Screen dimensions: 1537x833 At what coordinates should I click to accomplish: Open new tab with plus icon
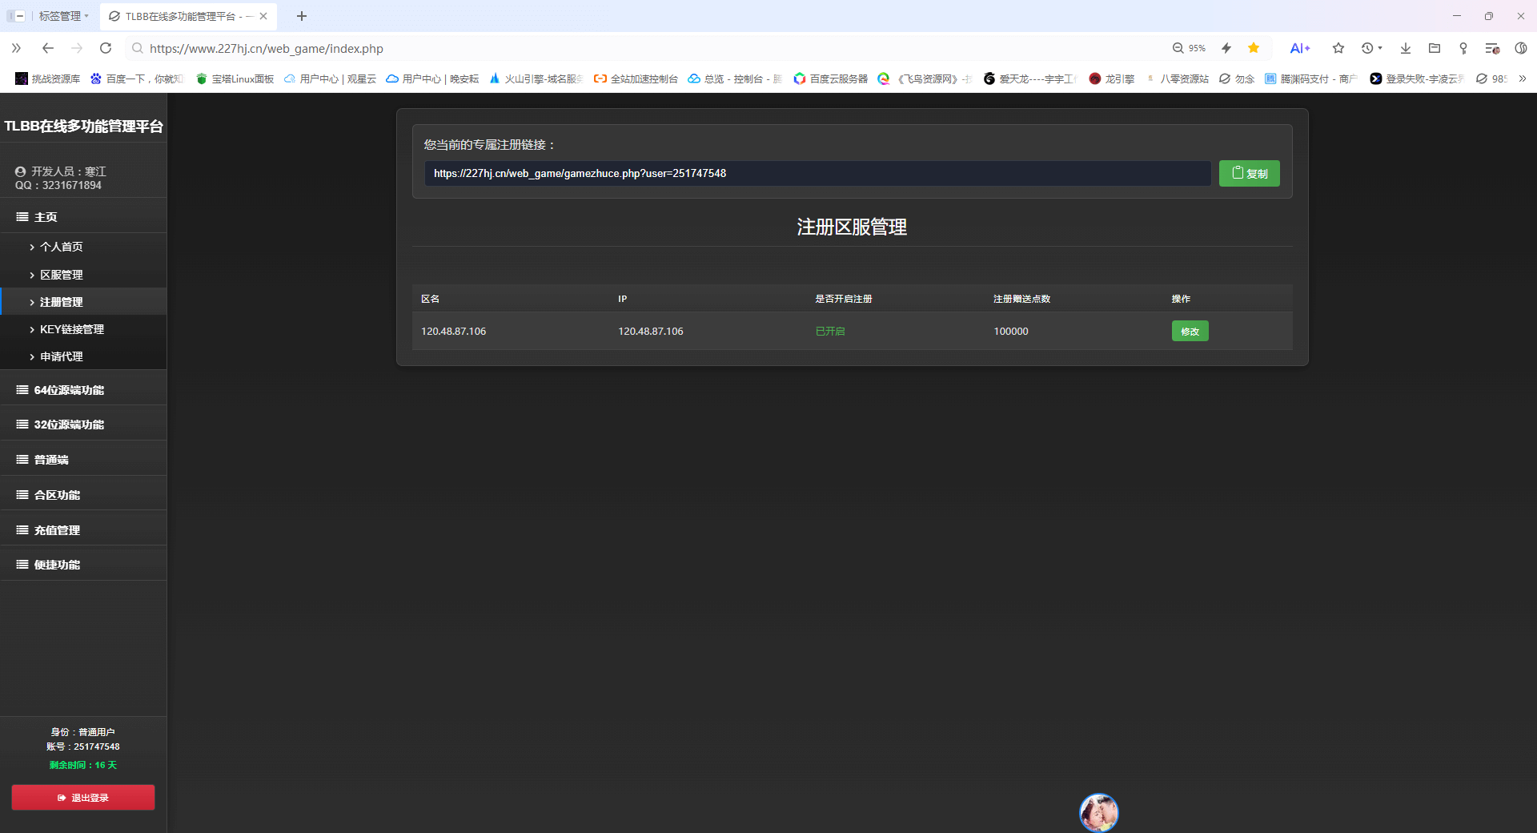pos(302,16)
